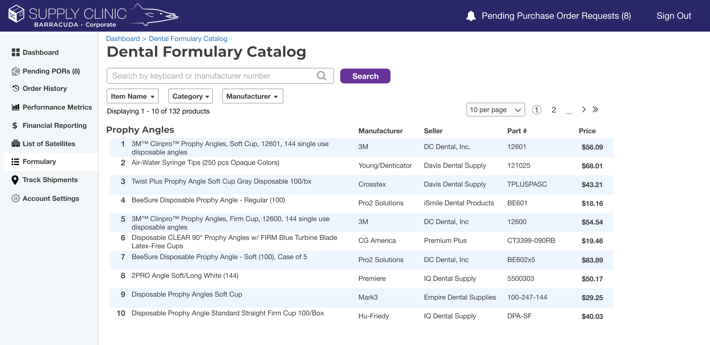Screen dimensions: 710x345
Task: Open List of Satellites in sidebar
Action: [49, 144]
